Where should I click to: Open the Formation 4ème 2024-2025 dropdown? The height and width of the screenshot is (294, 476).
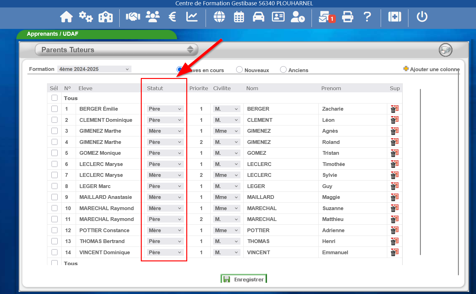[94, 69]
